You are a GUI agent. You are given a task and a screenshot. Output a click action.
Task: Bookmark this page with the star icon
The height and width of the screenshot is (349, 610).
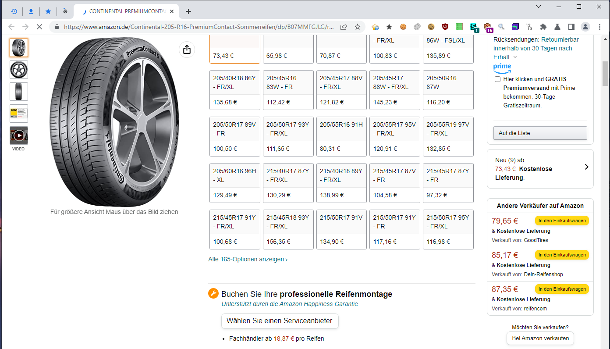point(358,27)
